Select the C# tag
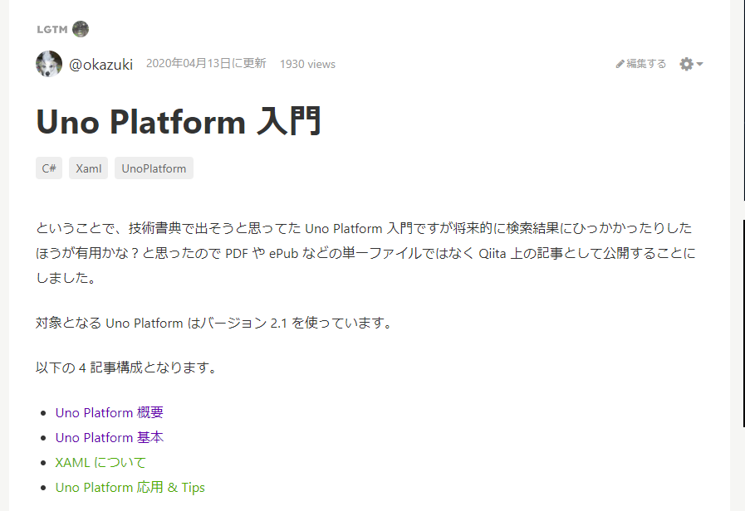 [x=49, y=168]
